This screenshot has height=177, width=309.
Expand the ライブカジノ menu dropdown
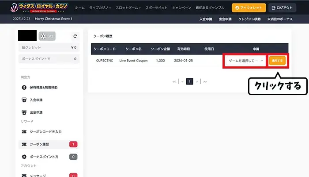point(101,8)
